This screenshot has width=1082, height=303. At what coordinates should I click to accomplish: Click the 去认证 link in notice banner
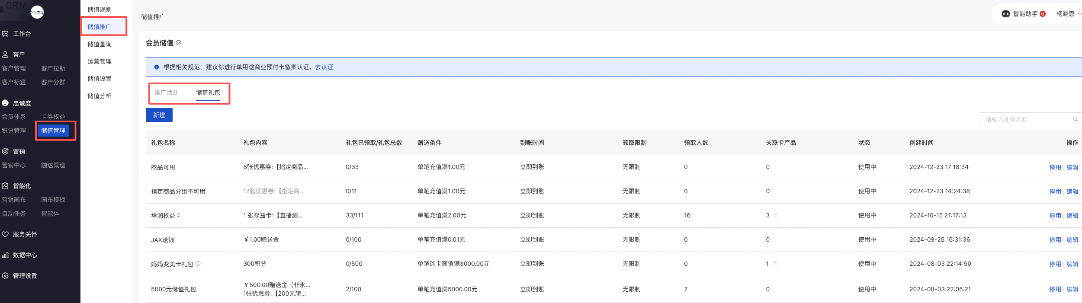[x=324, y=67]
